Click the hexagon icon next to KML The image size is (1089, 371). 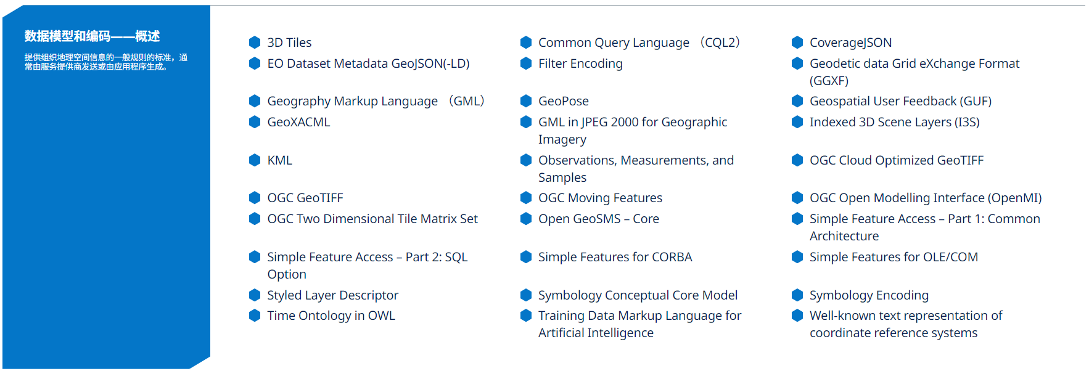tap(255, 160)
